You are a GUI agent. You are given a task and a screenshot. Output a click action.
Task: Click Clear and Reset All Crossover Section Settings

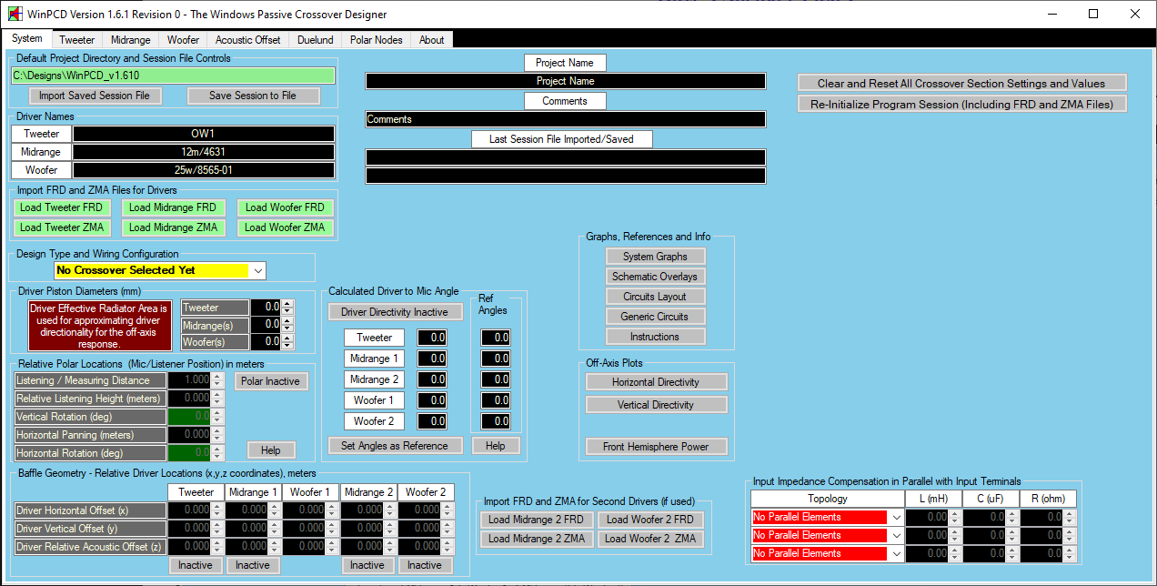pyautogui.click(x=961, y=83)
